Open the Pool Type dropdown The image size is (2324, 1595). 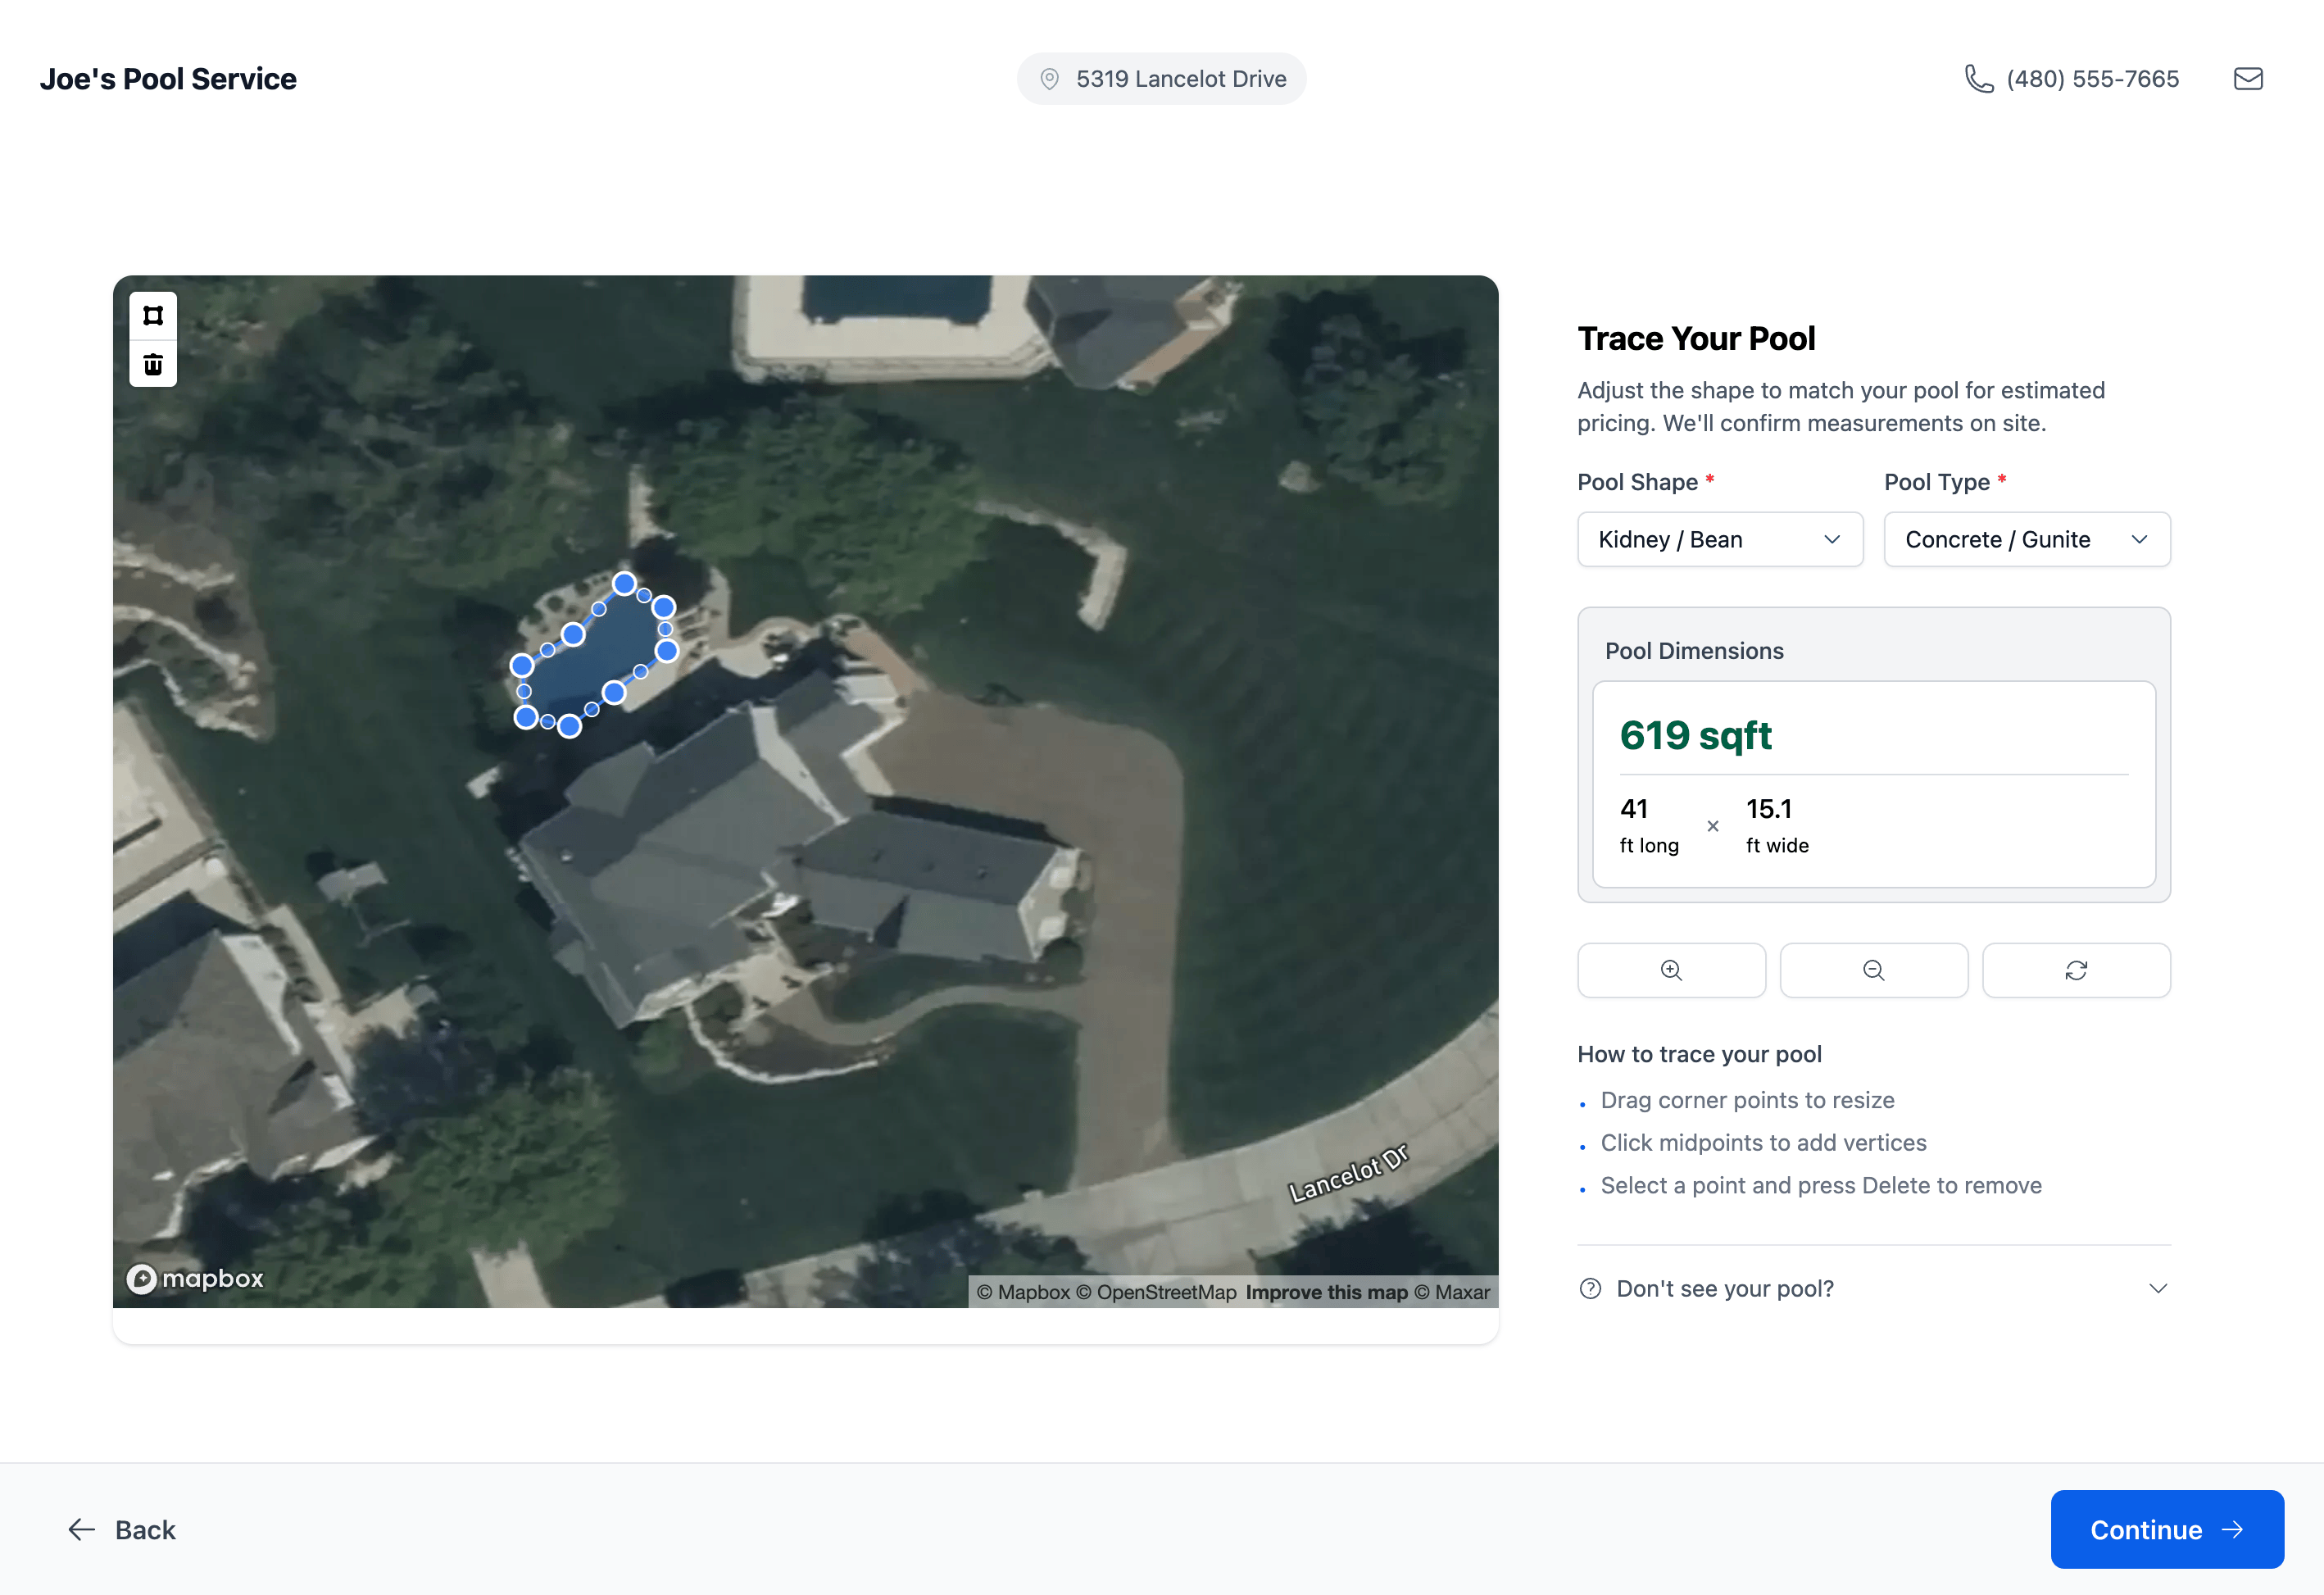(2026, 539)
